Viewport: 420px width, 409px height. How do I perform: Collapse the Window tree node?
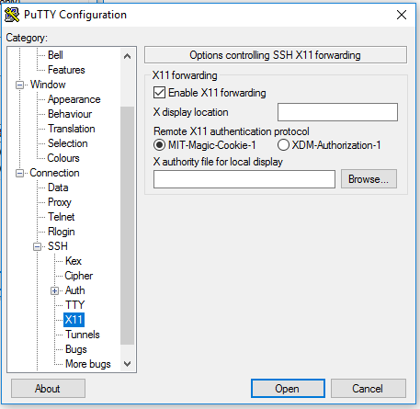(x=19, y=85)
